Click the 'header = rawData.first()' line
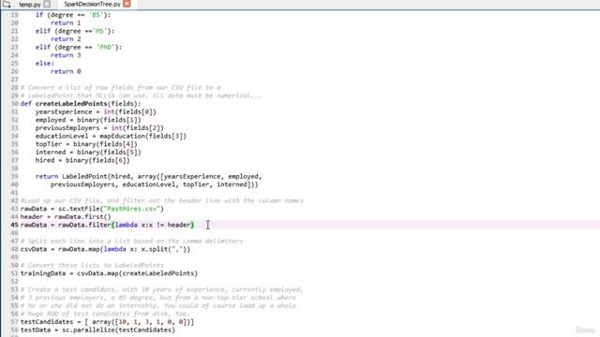The height and width of the screenshot is (337, 600). (x=66, y=216)
